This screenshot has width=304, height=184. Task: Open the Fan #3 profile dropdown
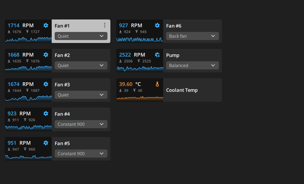click(81, 95)
